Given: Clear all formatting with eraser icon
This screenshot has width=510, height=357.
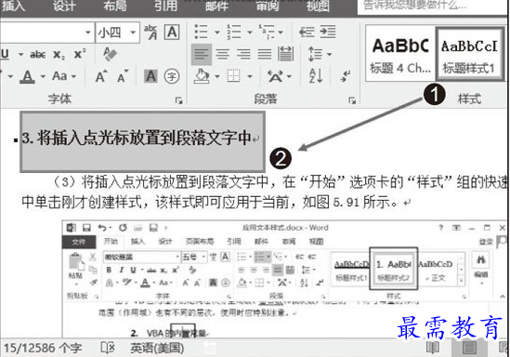Looking at the screenshot, I should point(111,54).
